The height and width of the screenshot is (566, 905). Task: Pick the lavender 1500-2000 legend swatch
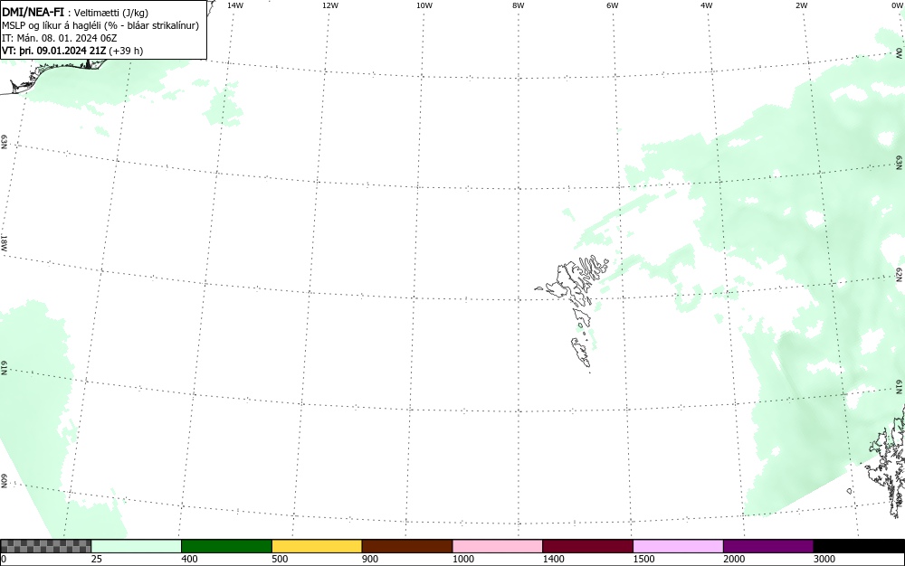678,546
